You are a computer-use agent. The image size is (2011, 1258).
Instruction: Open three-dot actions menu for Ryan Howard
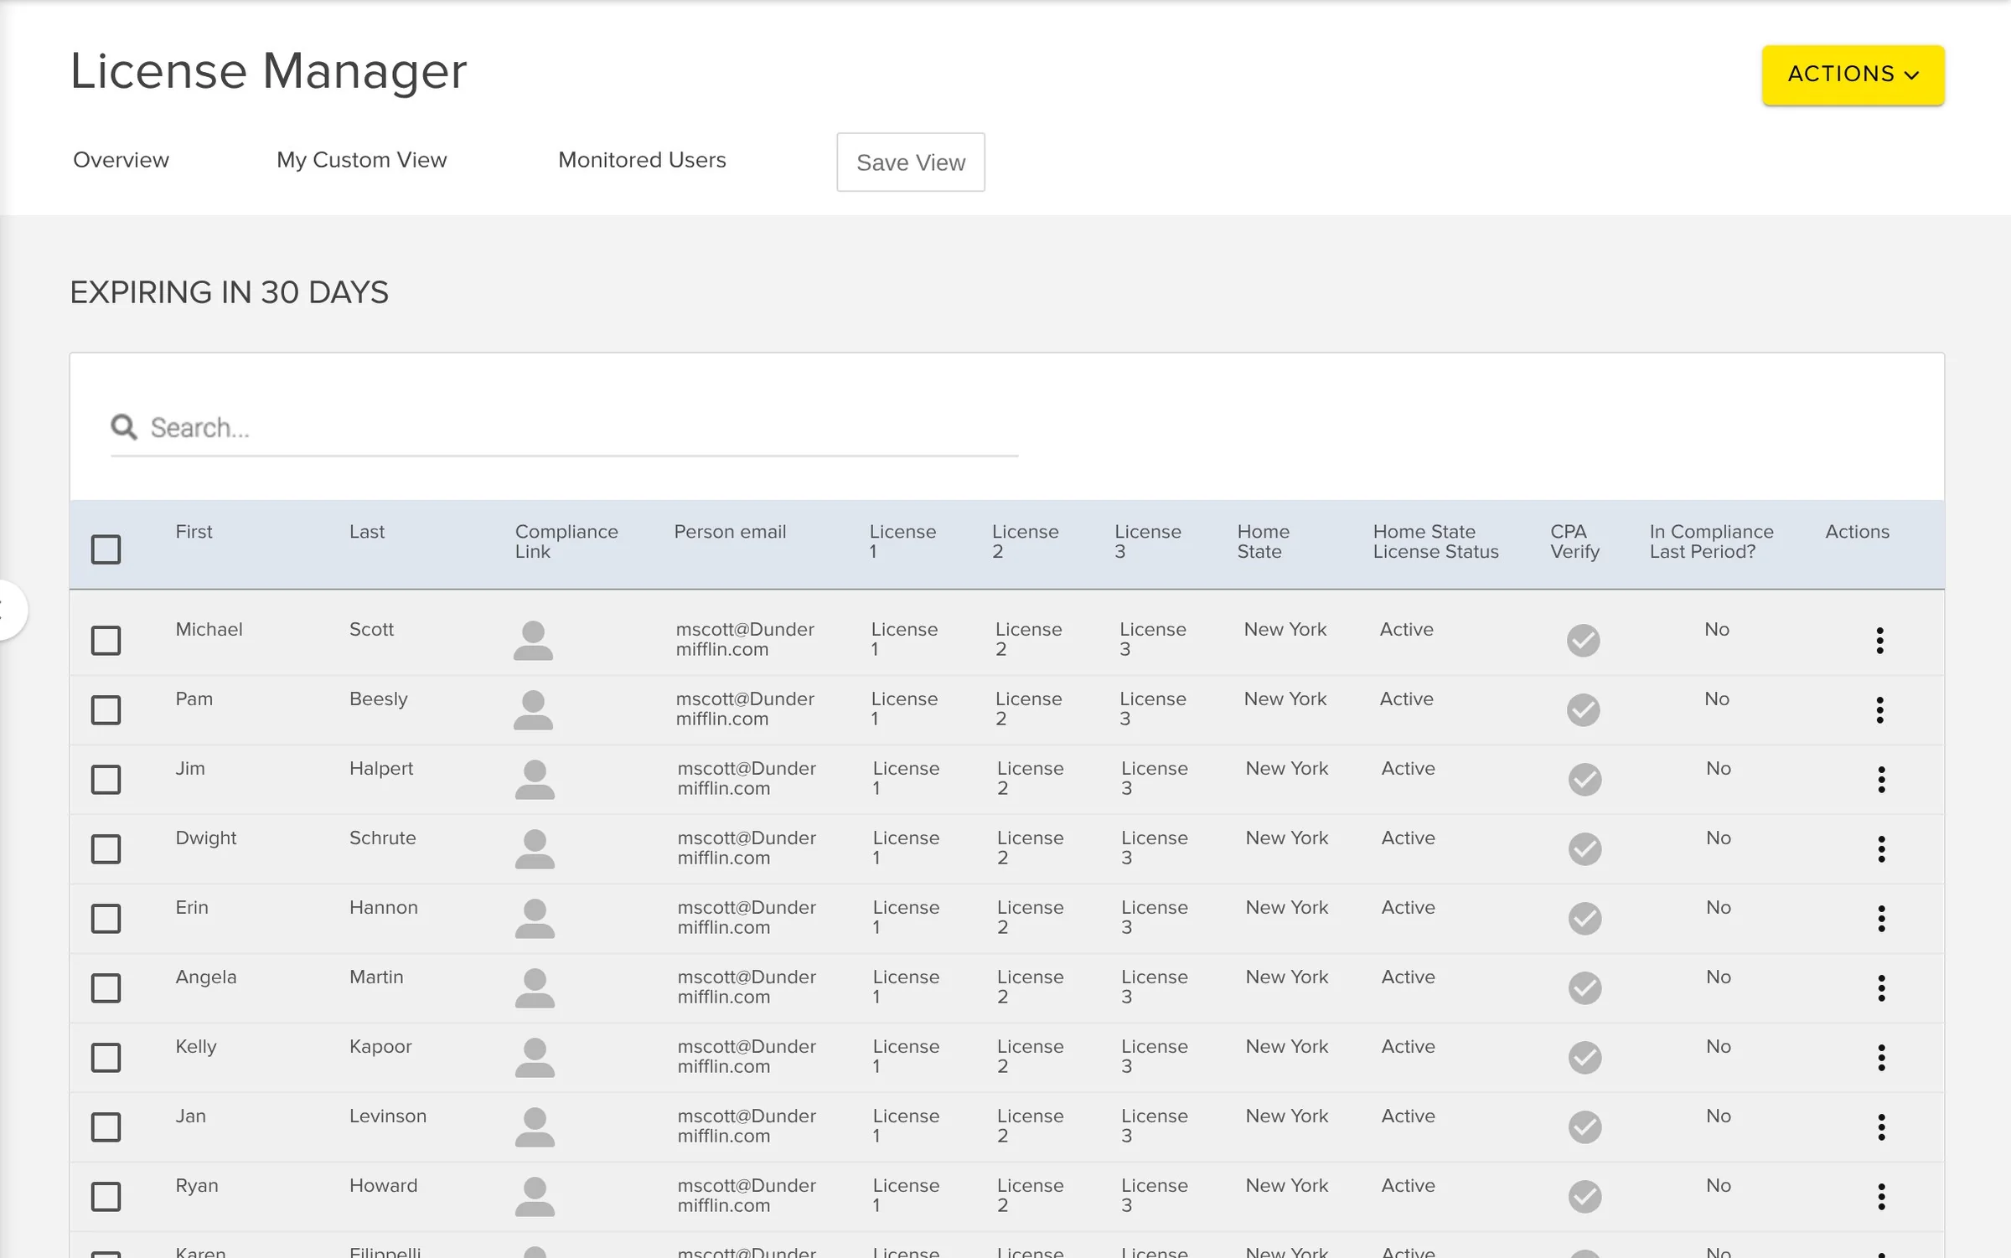tap(1882, 1197)
